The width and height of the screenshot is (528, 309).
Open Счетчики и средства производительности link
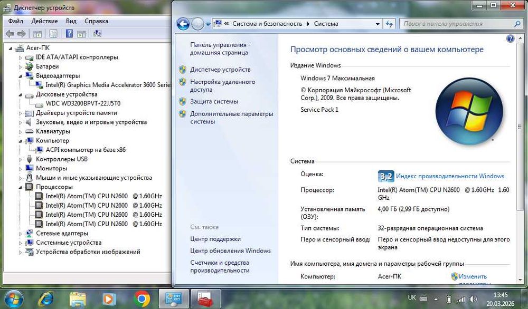click(220, 267)
